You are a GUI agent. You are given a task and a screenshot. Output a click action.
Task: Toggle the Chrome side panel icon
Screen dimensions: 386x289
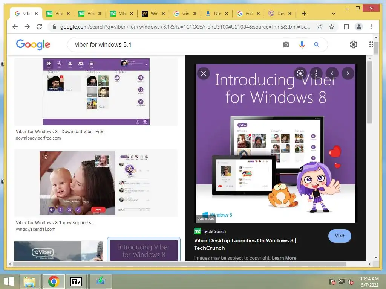click(x=347, y=27)
